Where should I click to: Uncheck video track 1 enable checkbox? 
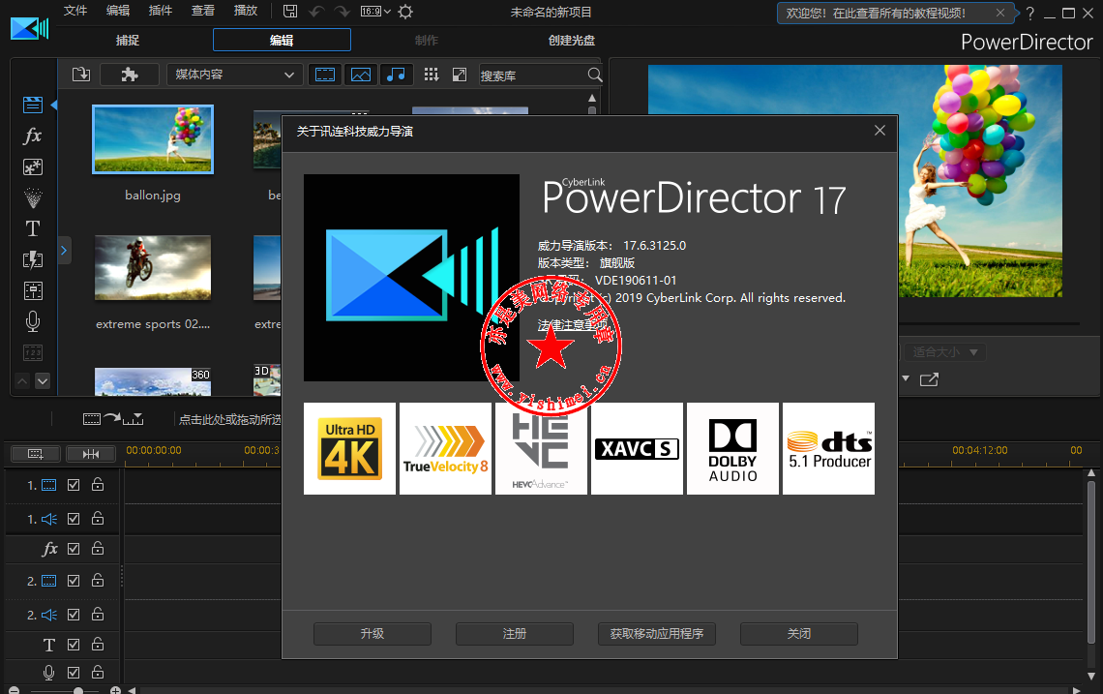click(74, 485)
